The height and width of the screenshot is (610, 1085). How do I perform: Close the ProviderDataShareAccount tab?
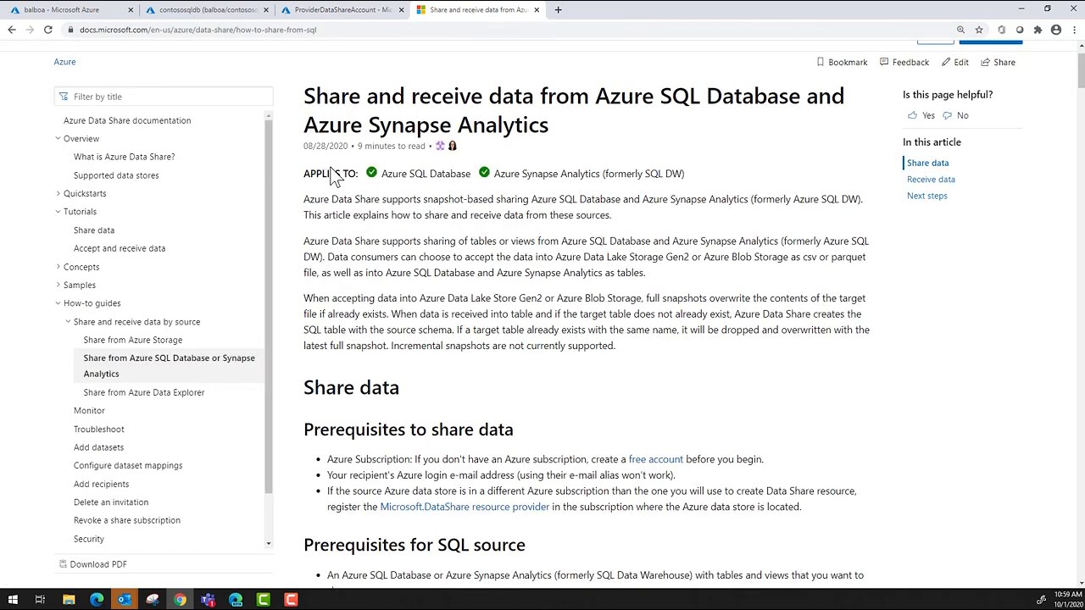pos(401,9)
